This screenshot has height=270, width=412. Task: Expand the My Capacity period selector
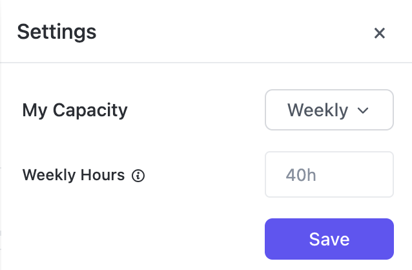[x=329, y=110]
